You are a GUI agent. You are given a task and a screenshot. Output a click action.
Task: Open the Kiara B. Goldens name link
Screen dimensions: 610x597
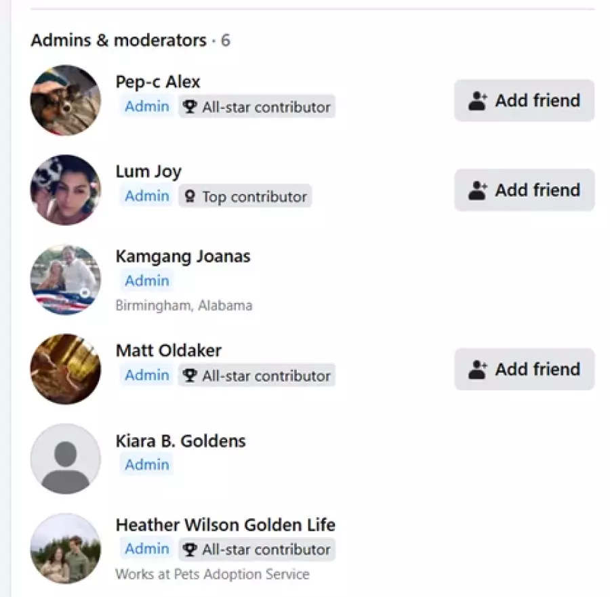tap(180, 441)
